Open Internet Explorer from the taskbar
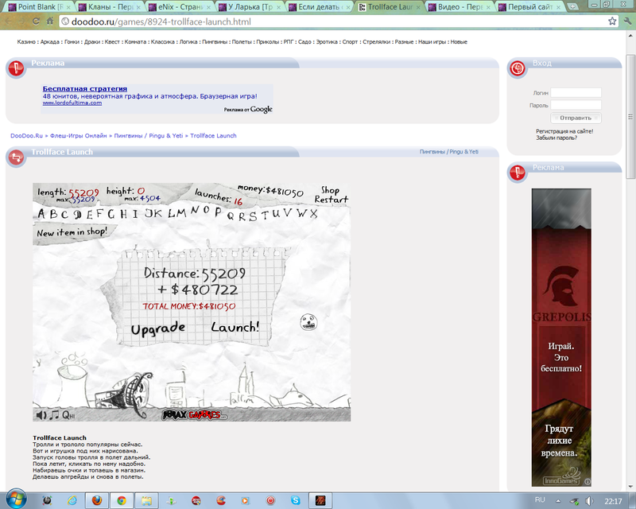The width and height of the screenshot is (636, 509). pyautogui.click(x=72, y=500)
